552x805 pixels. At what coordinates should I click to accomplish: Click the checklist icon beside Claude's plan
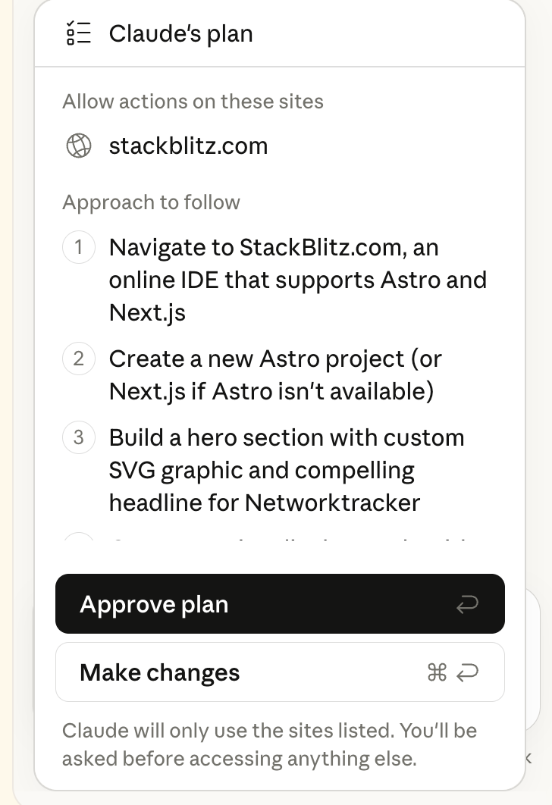tap(78, 33)
